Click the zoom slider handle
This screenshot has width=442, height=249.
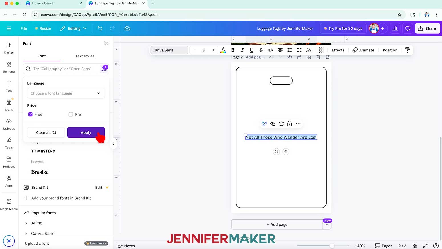[x=332, y=246]
